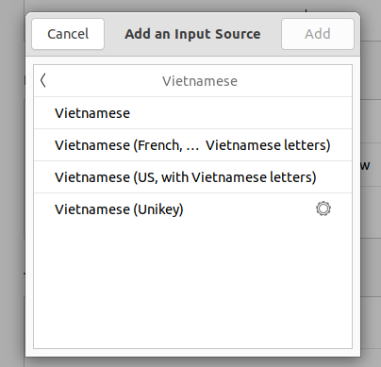Pick the Vietnamese (Unikey) input method
Screen dimensions: 381x367
[x=192, y=209]
